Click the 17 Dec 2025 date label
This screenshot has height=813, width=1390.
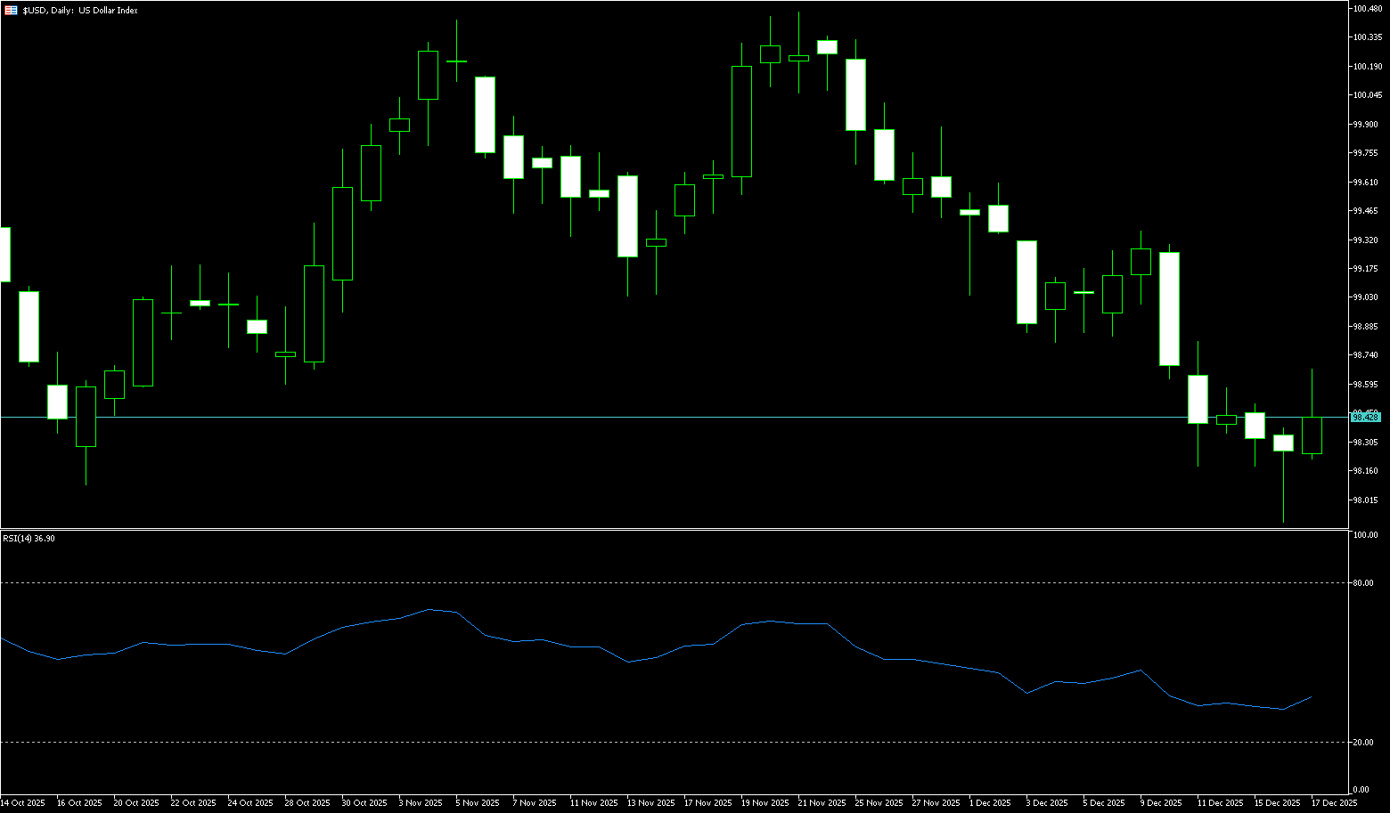(1334, 803)
